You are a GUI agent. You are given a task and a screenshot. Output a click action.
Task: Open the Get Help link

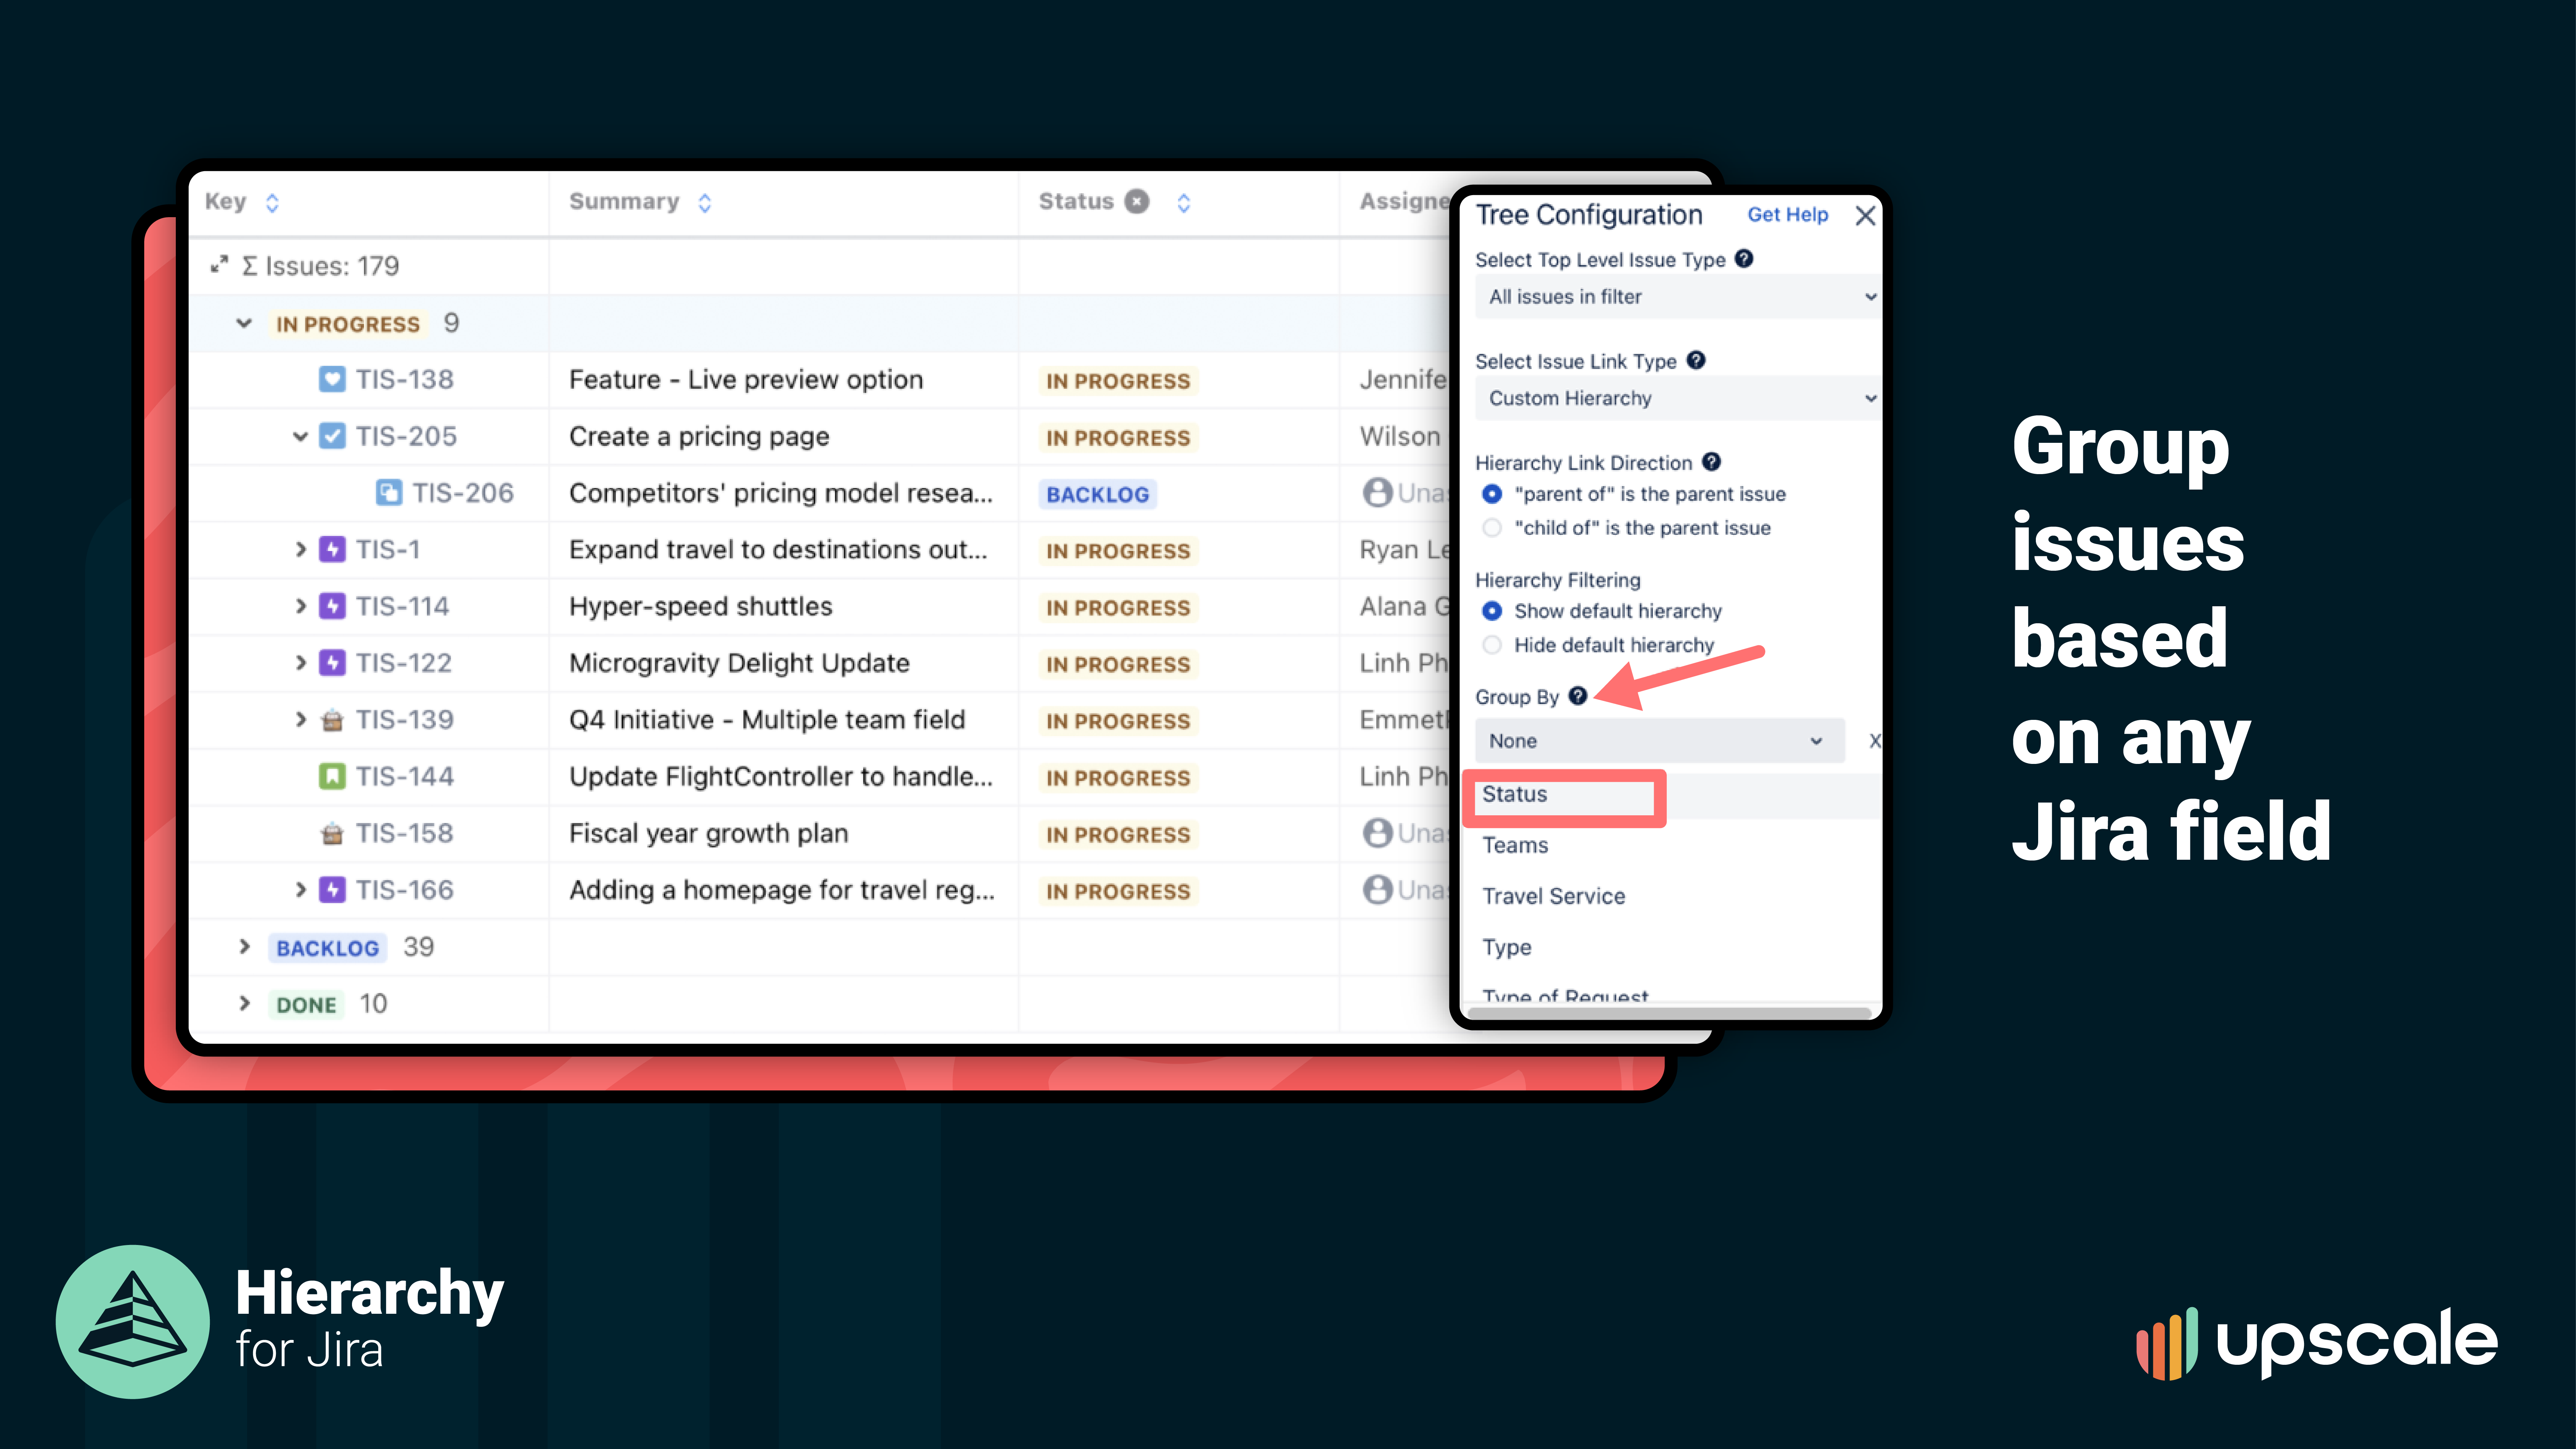[1788, 214]
